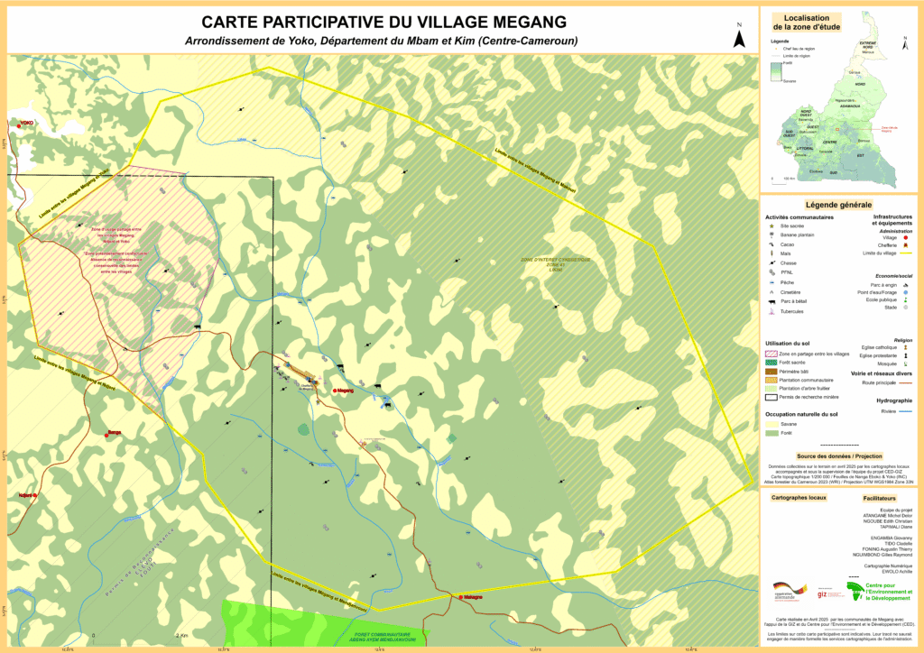Click the red Megang village marker on map
Screen dimensions: 924x653
335,391
